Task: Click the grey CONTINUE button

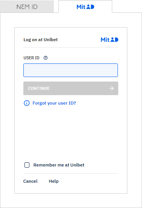Action: 71,88
